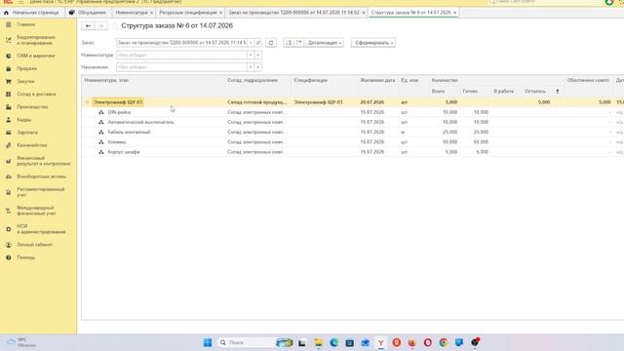Click the Назначение filter input field
Viewport: 624px width, 351px height.
(181, 67)
